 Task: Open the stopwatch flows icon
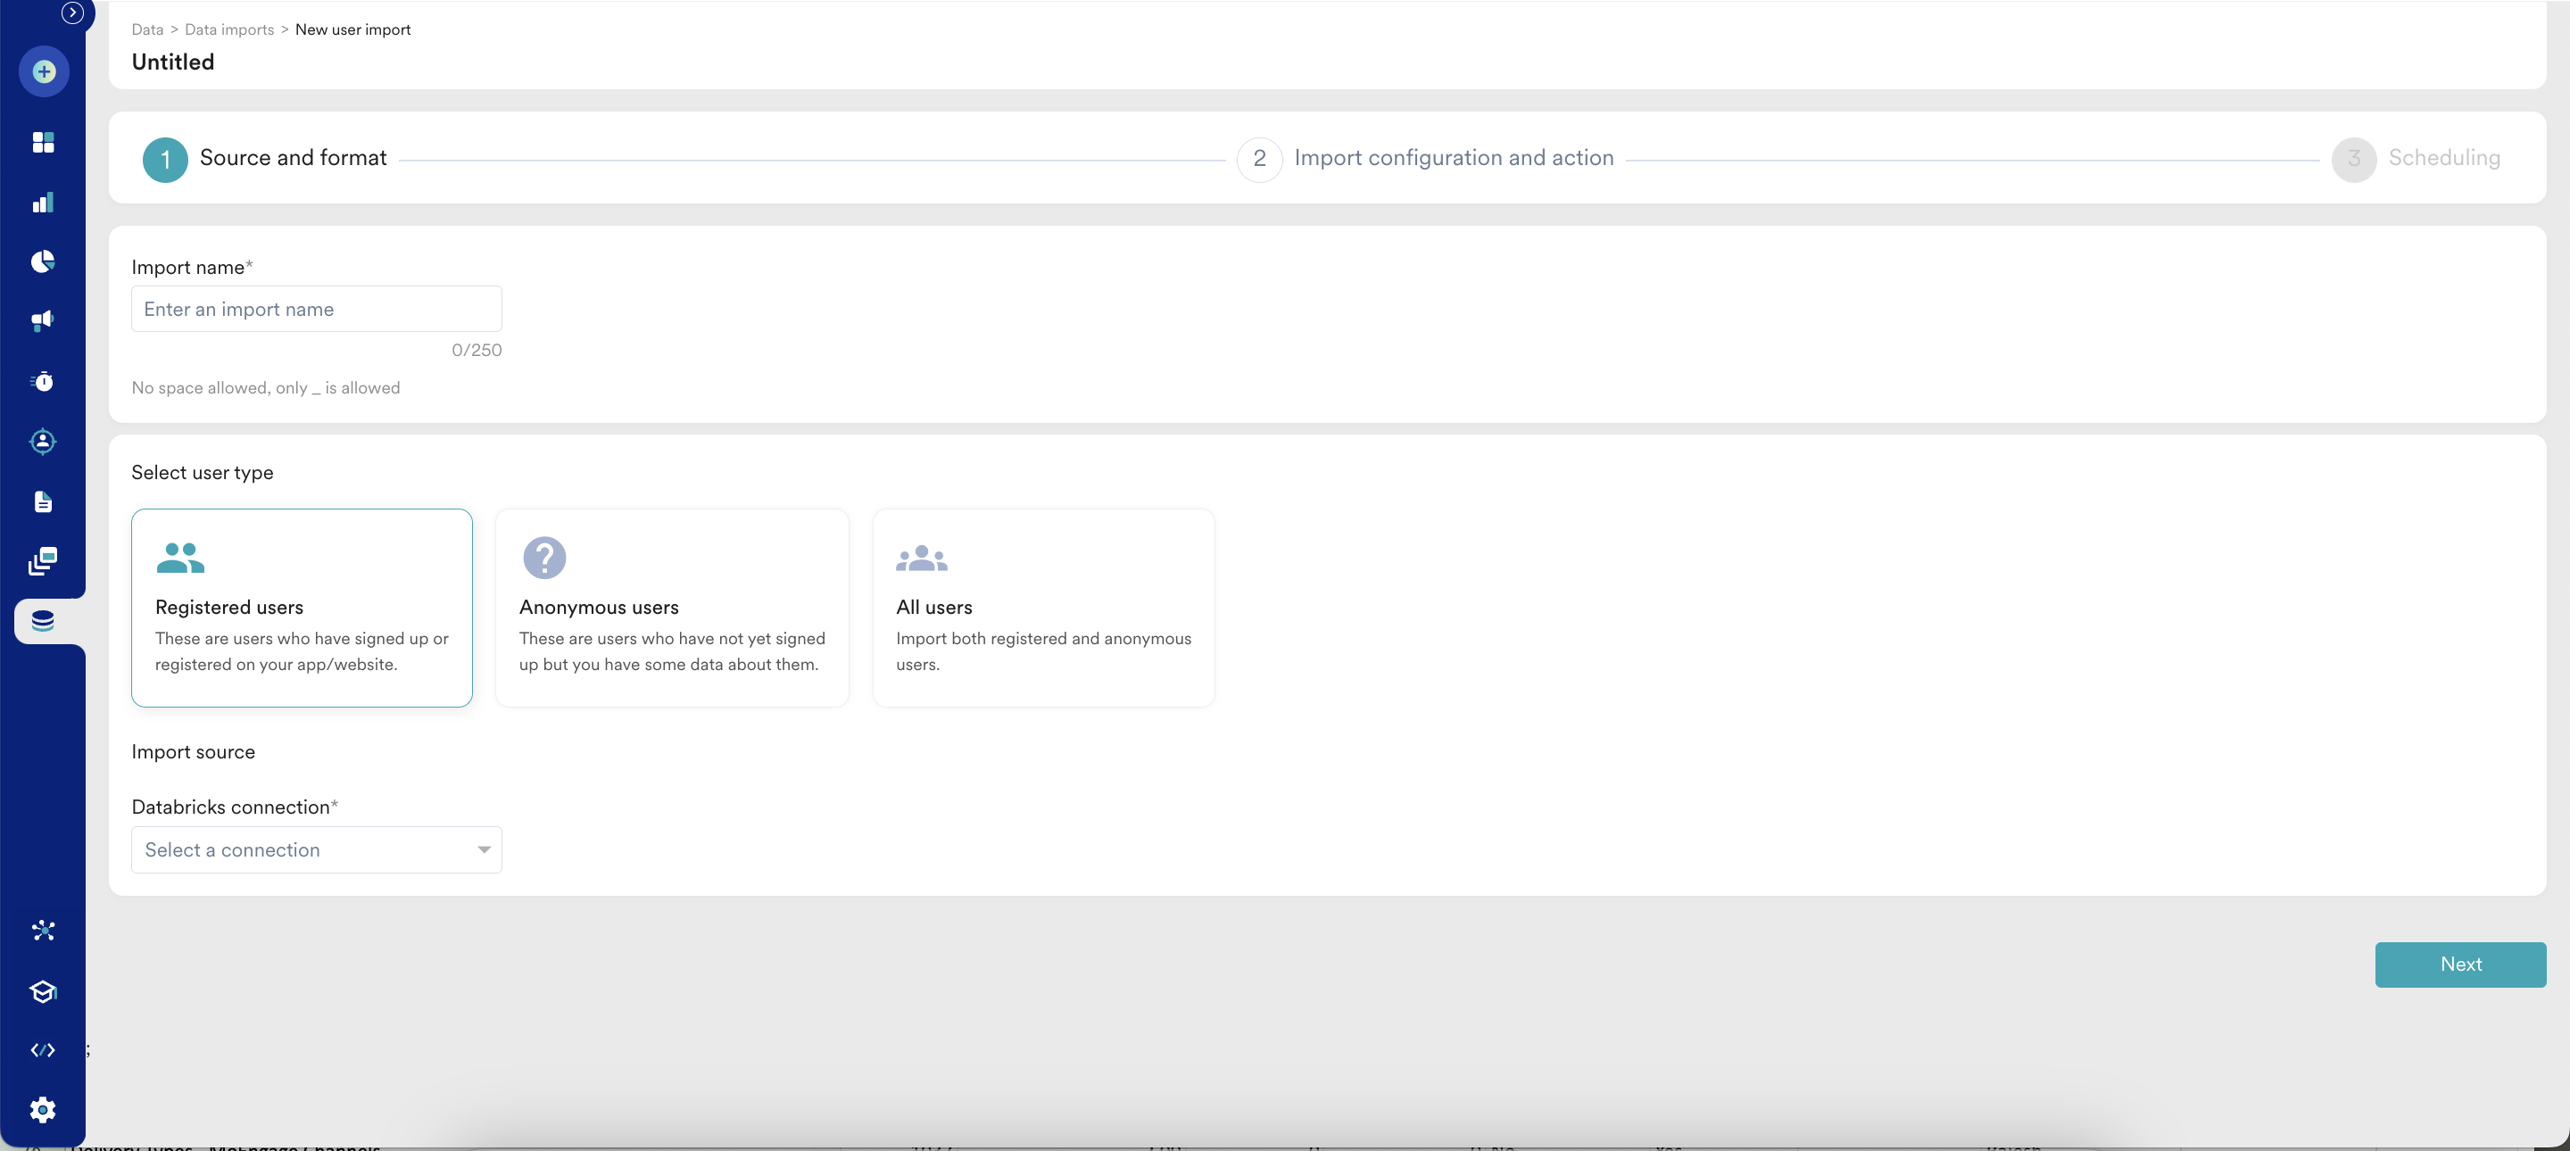[43, 381]
